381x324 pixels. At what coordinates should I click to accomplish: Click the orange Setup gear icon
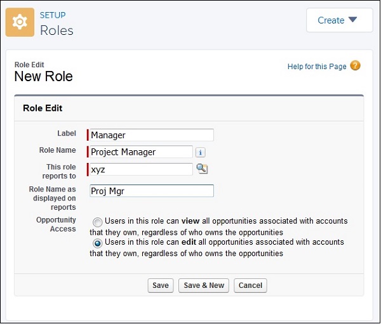click(x=20, y=23)
